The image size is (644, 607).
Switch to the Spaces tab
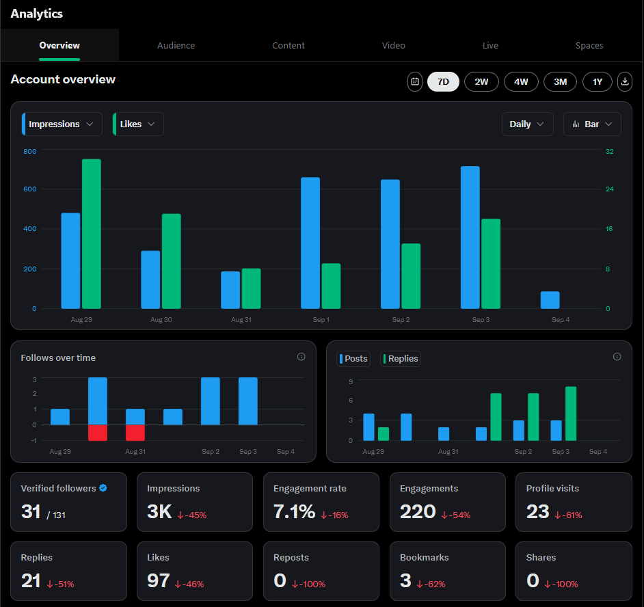(589, 45)
